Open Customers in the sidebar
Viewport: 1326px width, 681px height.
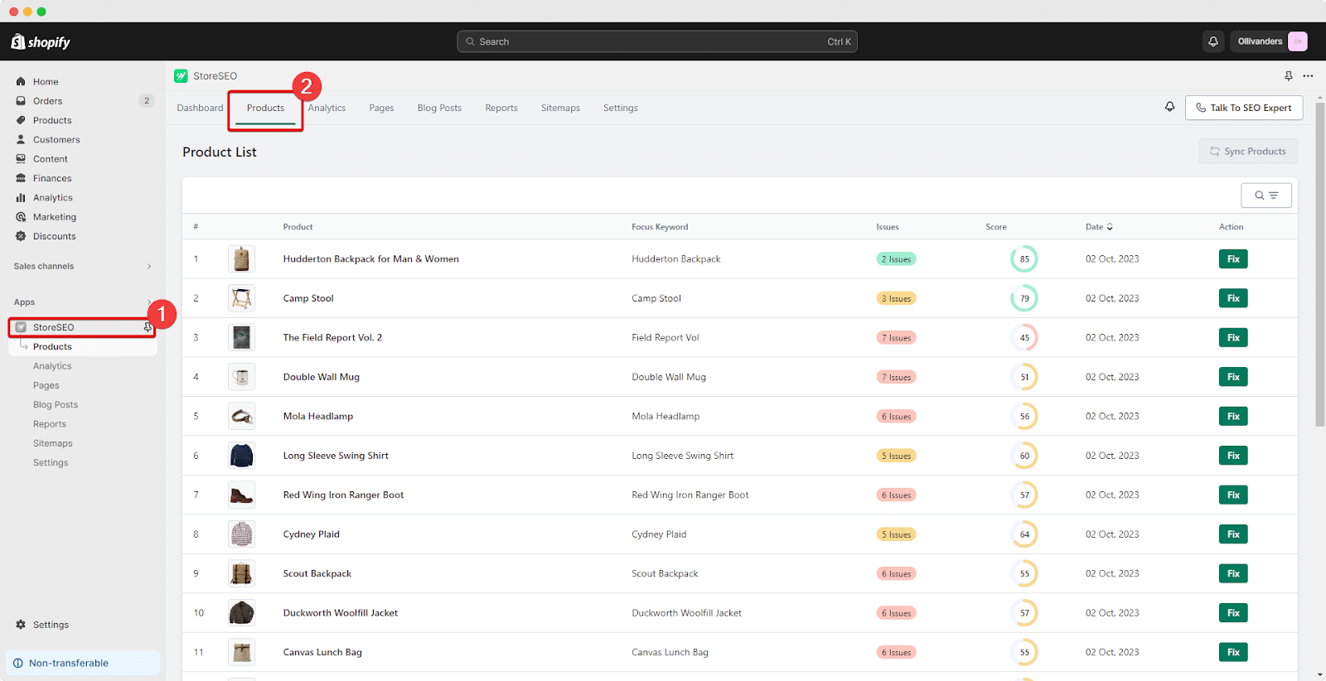pyautogui.click(x=56, y=140)
